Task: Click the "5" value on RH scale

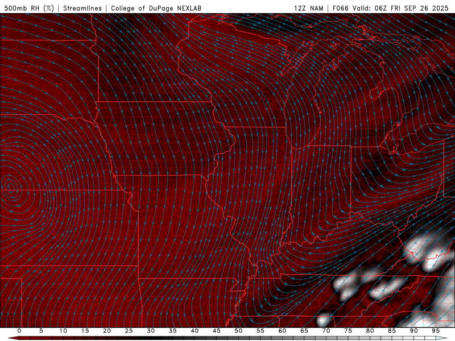Action: (x=41, y=331)
